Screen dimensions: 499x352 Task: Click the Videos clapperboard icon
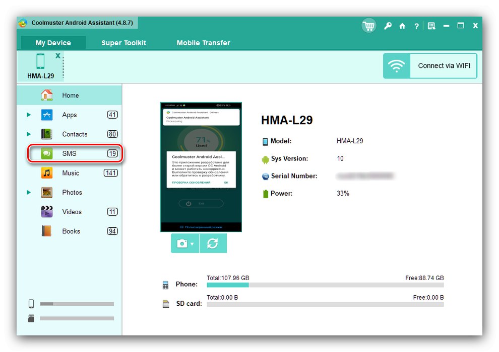[47, 212]
